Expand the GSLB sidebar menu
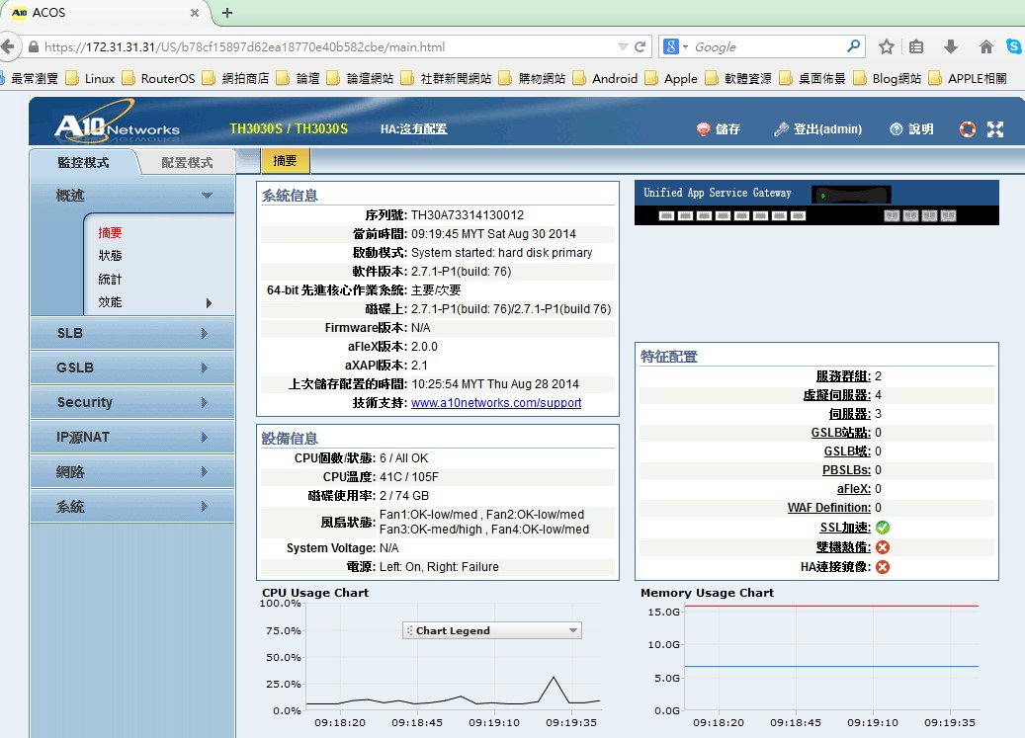Image resolution: width=1025 pixels, height=738 pixels. click(132, 368)
